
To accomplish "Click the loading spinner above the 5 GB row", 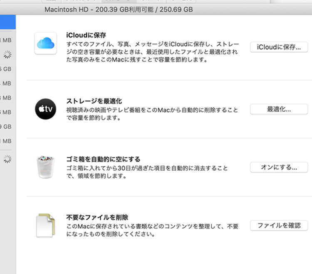I will (x=7, y=54).
